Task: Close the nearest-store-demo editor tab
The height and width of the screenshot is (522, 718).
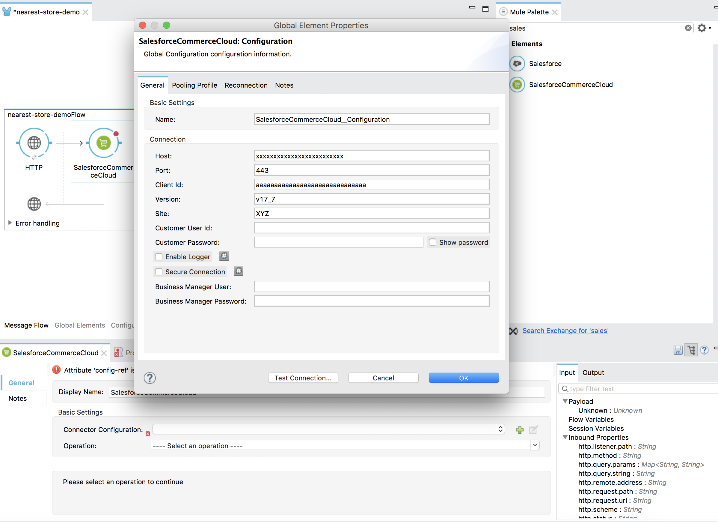Action: (x=85, y=12)
